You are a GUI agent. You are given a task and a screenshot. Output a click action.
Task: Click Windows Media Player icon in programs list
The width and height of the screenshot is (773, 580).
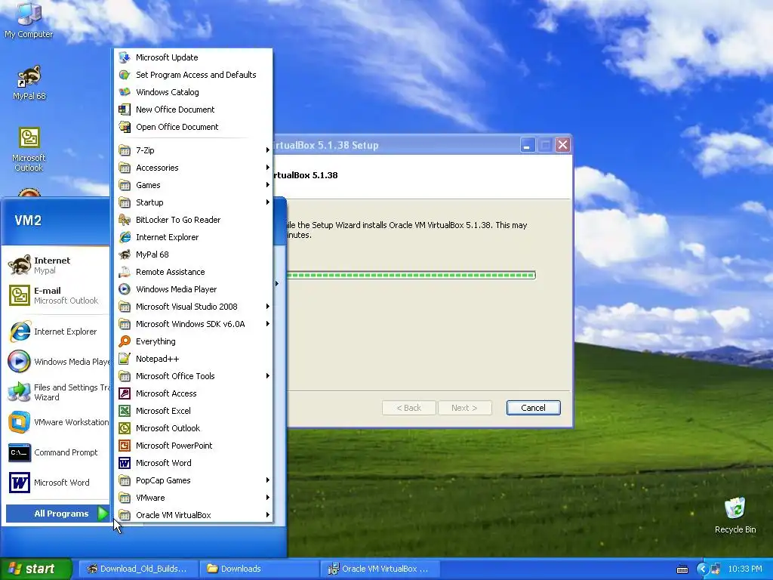click(125, 289)
